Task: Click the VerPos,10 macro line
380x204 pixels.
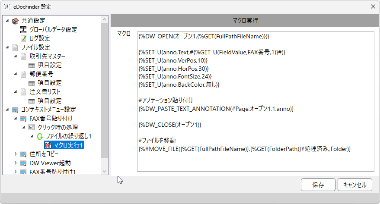Action: coord(173,60)
